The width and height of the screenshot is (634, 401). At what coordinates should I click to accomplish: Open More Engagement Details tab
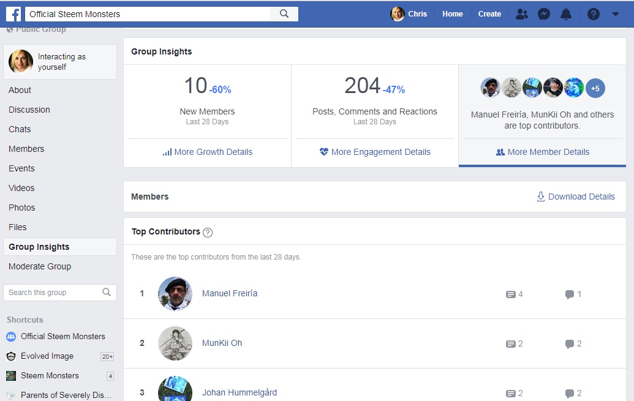tap(375, 152)
